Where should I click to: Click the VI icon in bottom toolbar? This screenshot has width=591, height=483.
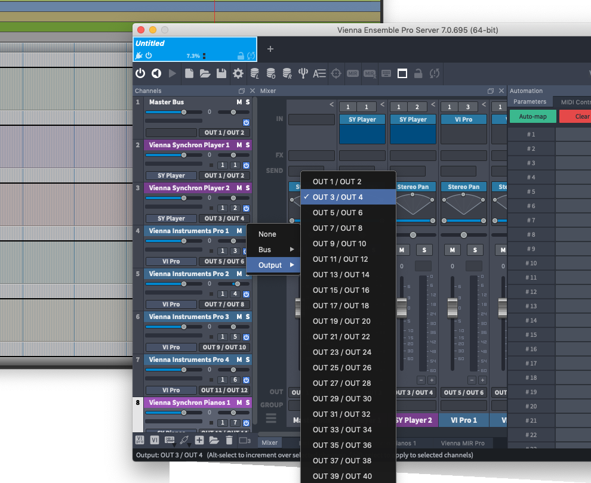coord(155,439)
